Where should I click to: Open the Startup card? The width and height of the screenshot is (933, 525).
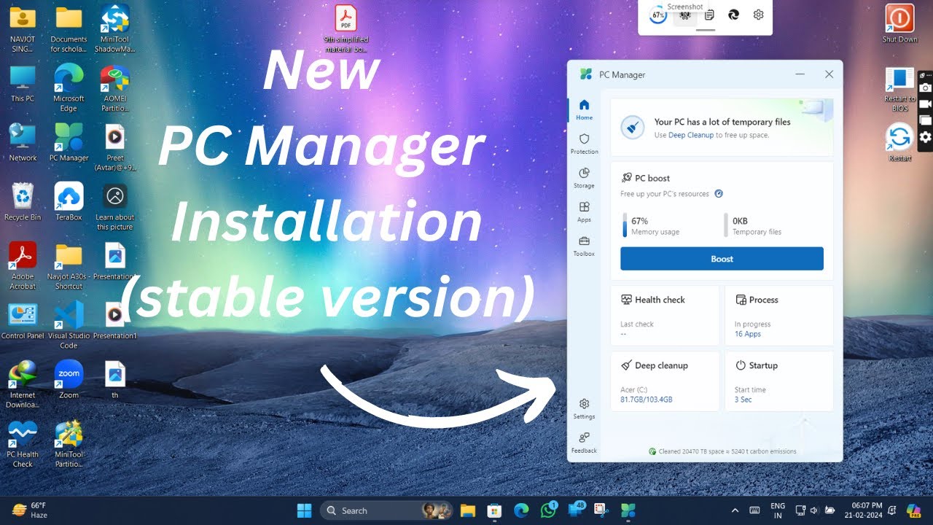click(x=779, y=381)
